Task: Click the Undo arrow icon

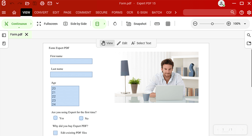Action: (12, 3)
